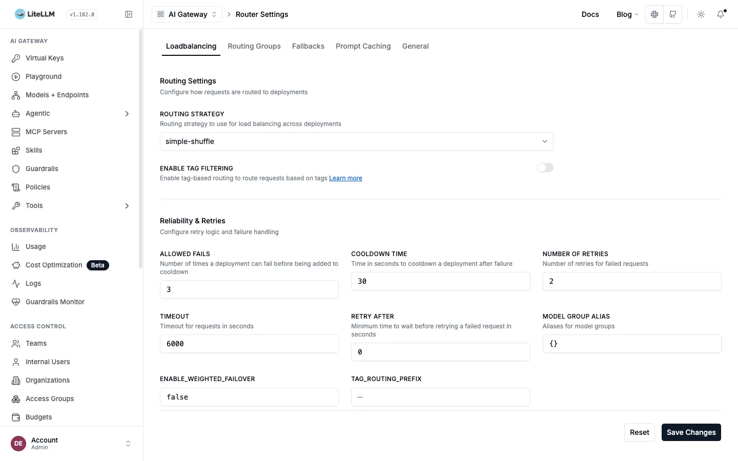Click Save Changes button
The width and height of the screenshot is (738, 461).
(x=691, y=432)
